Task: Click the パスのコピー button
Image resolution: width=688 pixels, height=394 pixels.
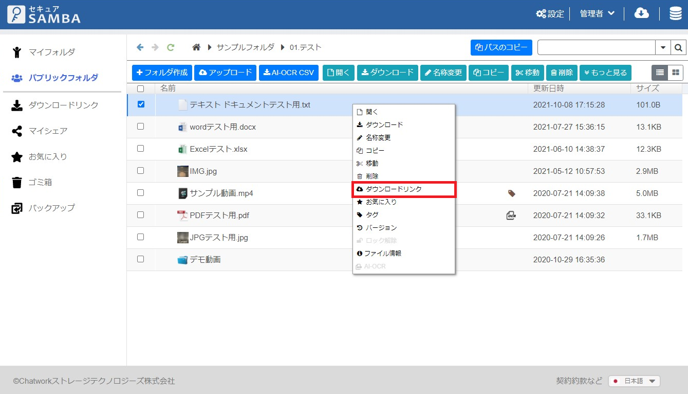Action: click(x=501, y=48)
